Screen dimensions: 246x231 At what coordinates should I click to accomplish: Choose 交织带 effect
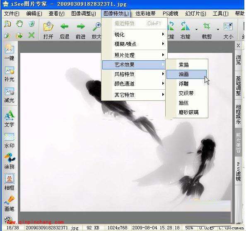186,93
